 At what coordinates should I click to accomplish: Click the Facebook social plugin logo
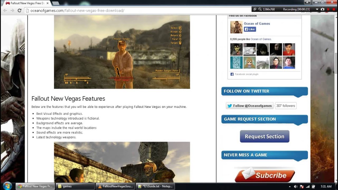tap(232, 74)
